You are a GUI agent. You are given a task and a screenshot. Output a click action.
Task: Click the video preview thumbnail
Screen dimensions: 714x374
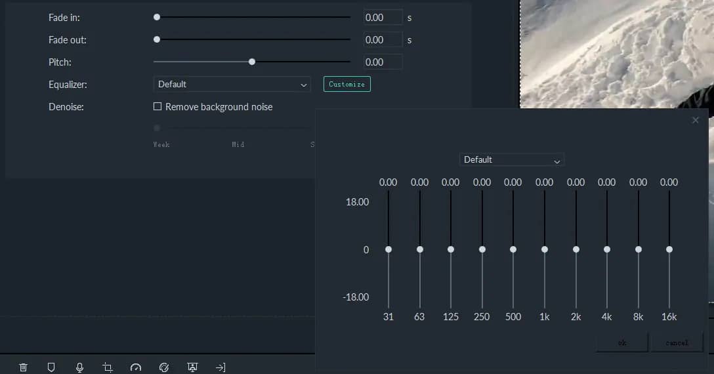tap(617, 54)
